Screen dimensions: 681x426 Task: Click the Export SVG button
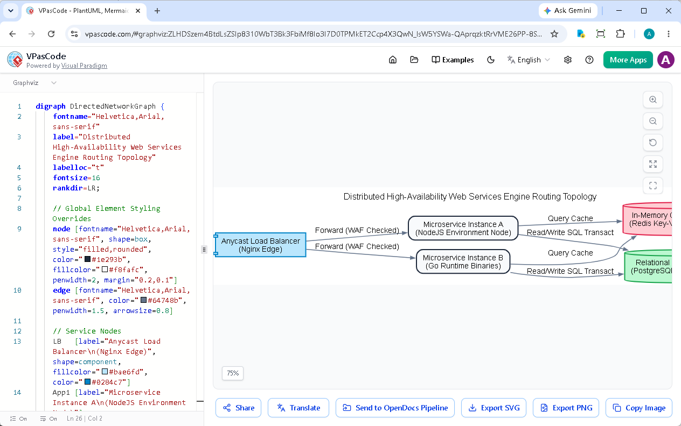point(494,408)
